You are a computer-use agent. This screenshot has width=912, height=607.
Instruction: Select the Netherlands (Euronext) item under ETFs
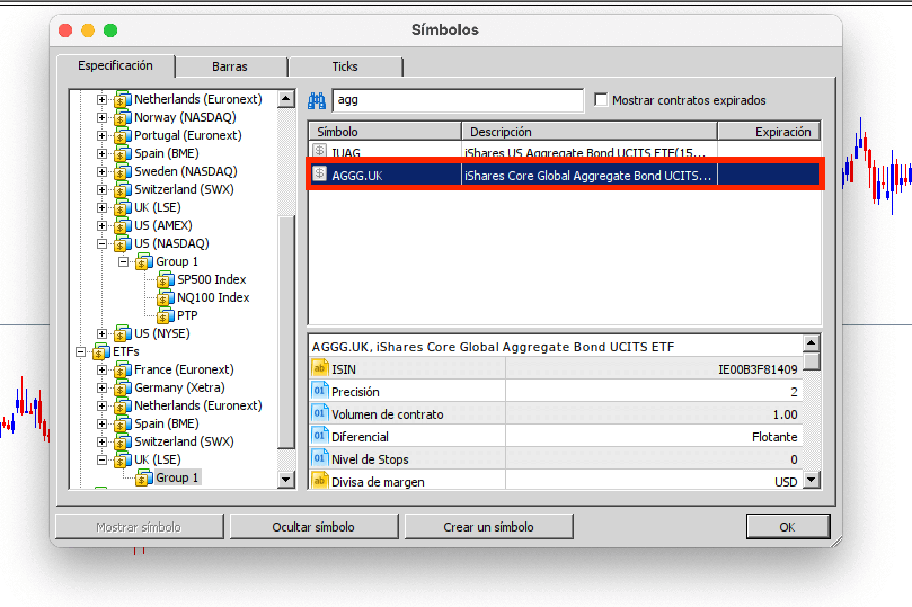(x=198, y=405)
